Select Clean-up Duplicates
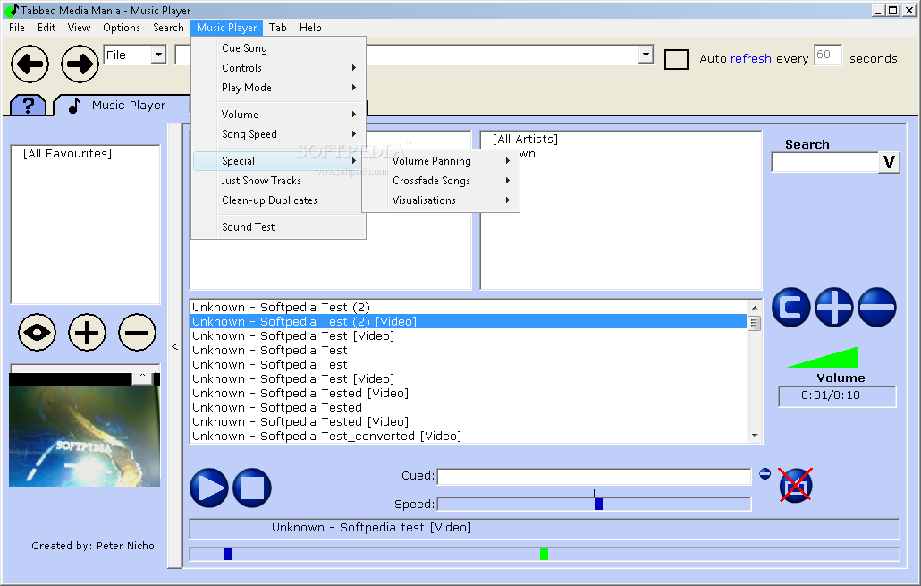 point(279,200)
